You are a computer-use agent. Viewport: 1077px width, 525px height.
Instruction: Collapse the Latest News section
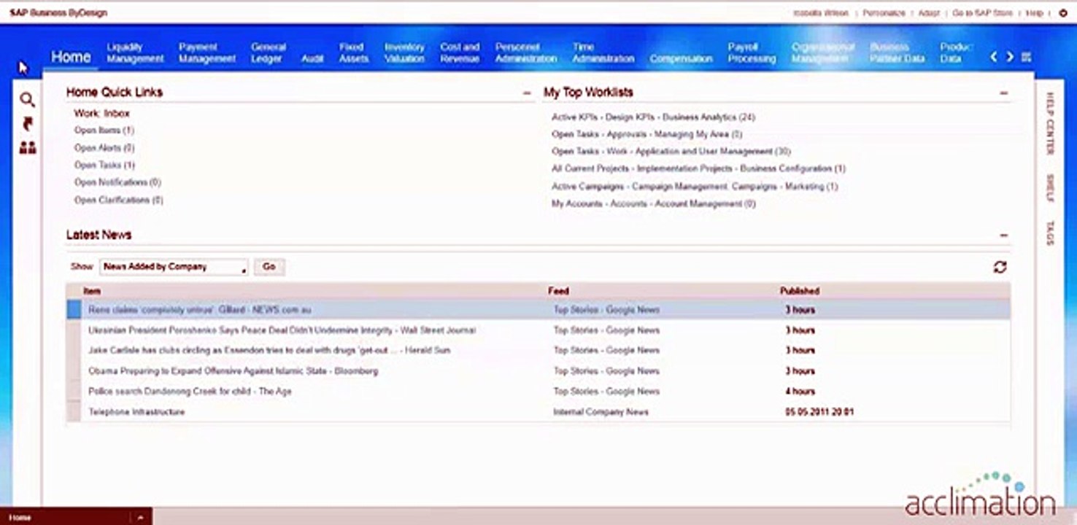1004,236
